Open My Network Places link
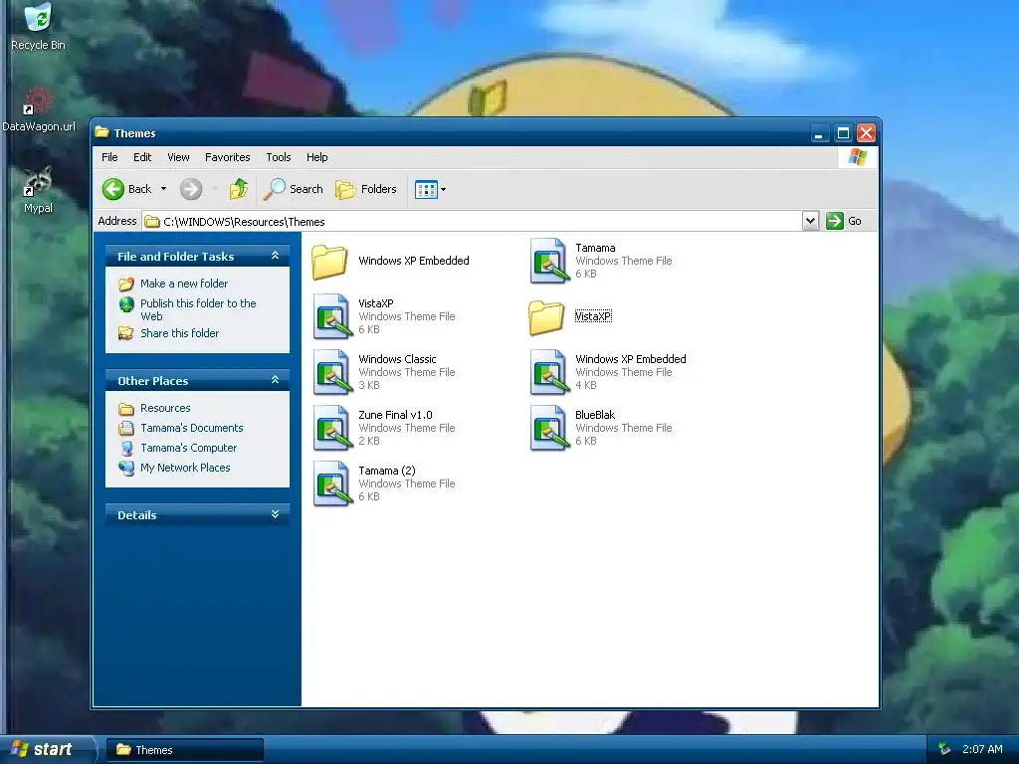 tap(185, 468)
